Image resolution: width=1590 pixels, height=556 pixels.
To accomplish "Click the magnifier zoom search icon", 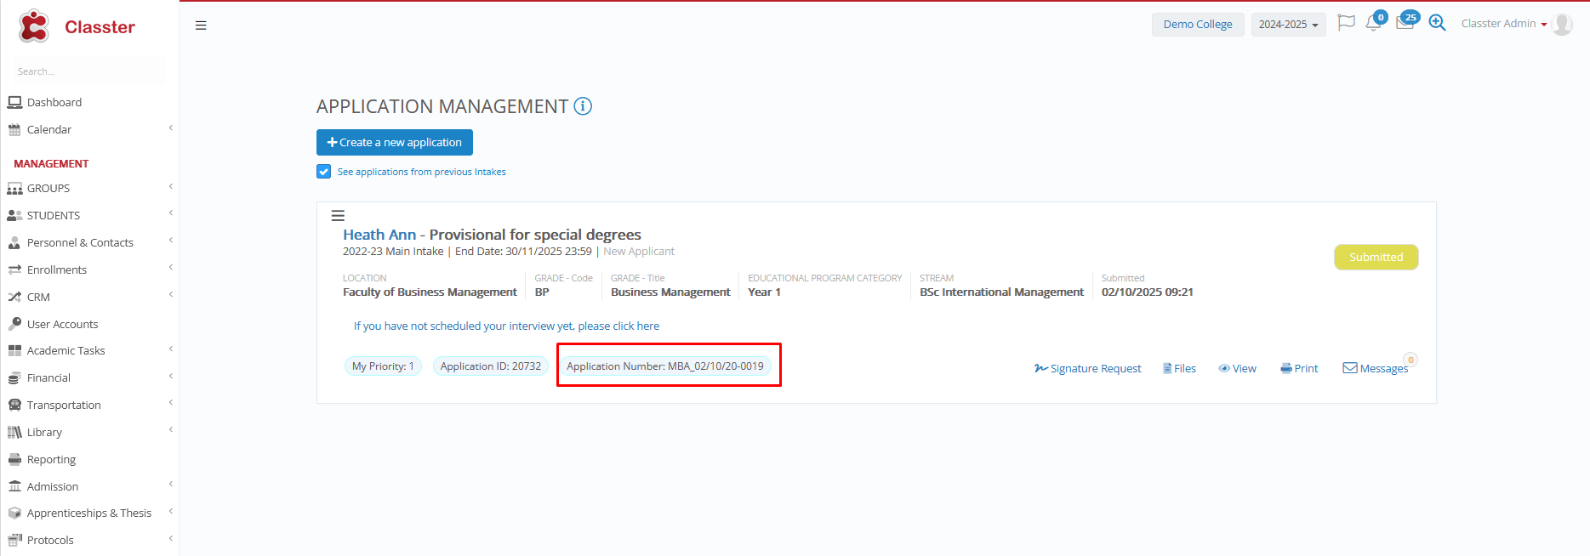I will pyautogui.click(x=1437, y=23).
